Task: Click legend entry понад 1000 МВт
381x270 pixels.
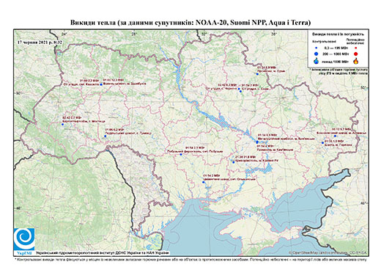Action: (336, 61)
